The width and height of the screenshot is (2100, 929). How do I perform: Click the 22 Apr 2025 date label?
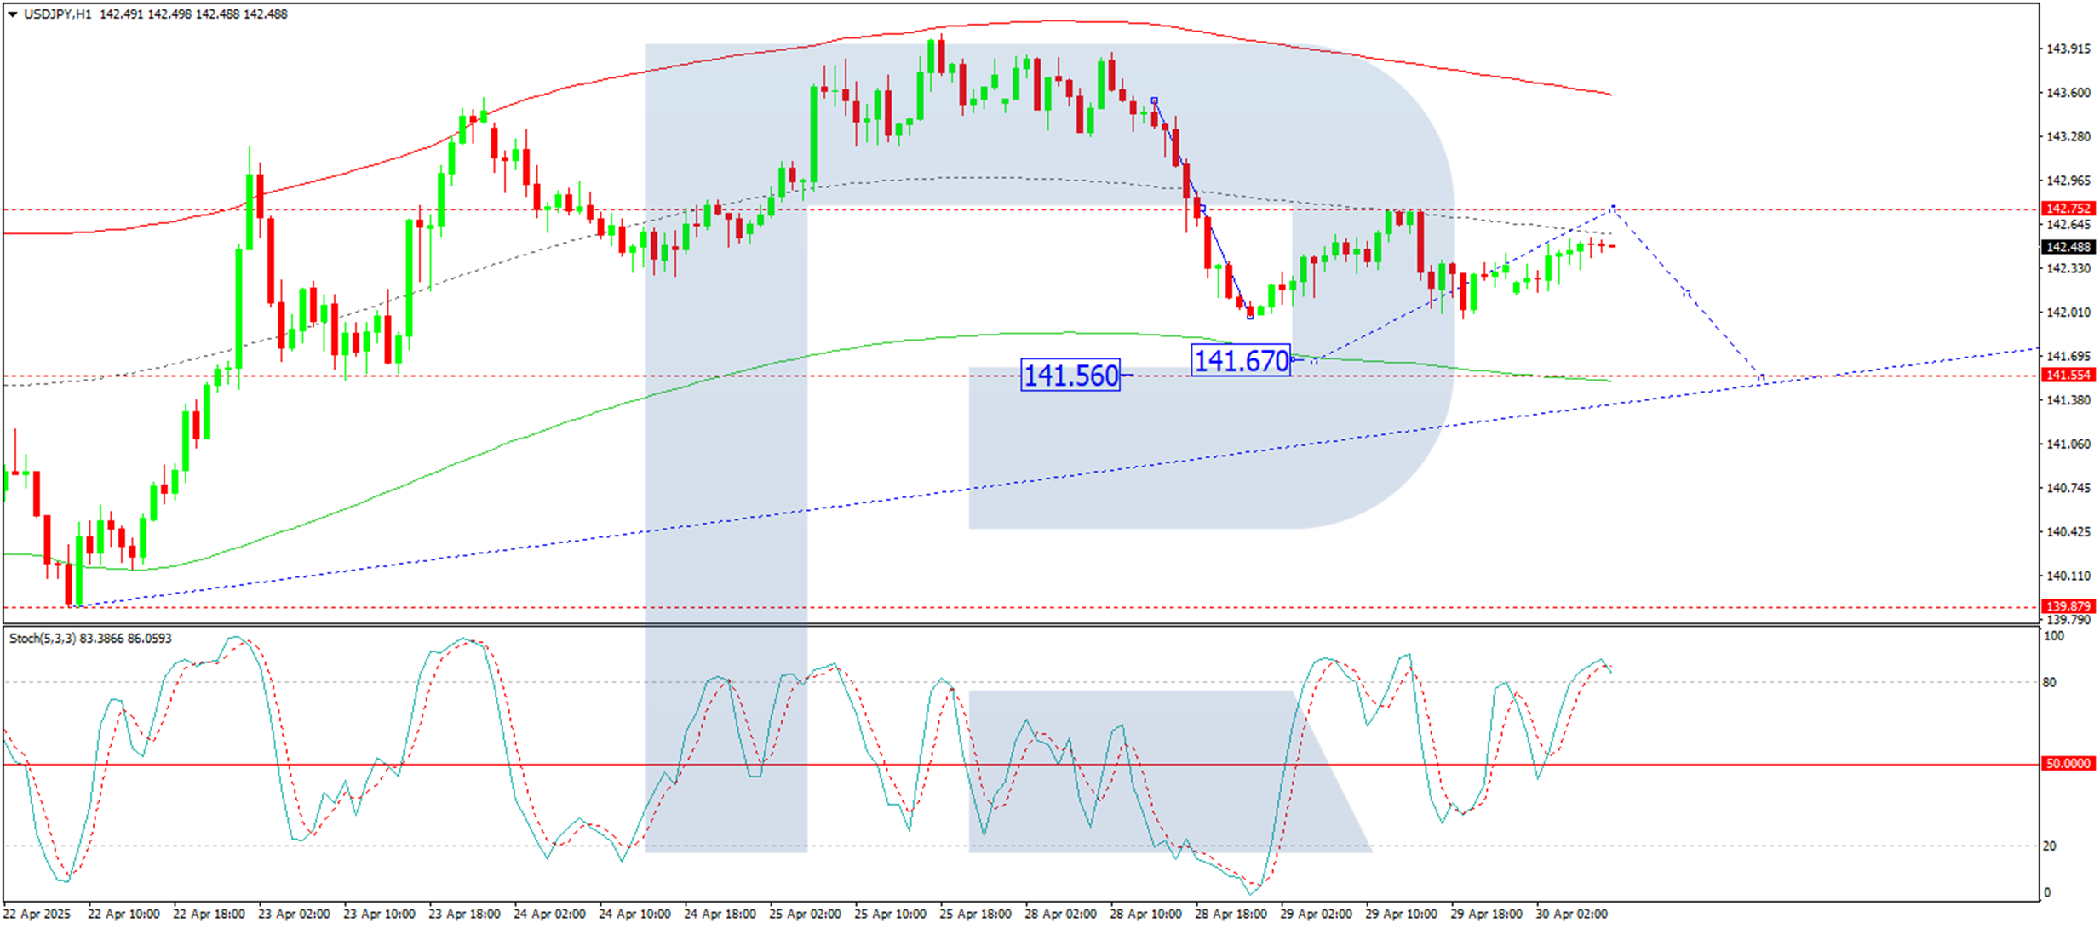[x=37, y=914]
